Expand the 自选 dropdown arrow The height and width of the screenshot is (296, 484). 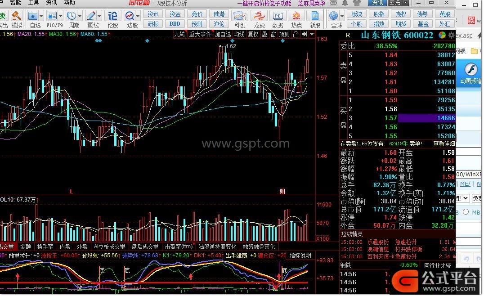click(x=41, y=16)
